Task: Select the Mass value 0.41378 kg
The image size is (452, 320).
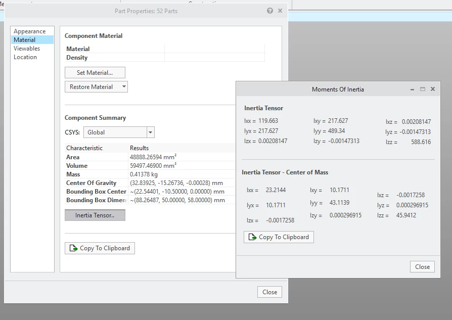Action: pyautogui.click(x=144, y=174)
